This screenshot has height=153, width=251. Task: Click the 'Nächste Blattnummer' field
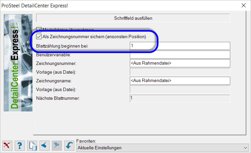click(x=180, y=98)
